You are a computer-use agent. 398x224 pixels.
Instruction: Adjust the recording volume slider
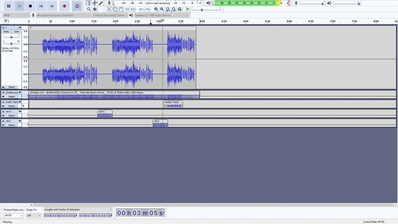point(312,3)
